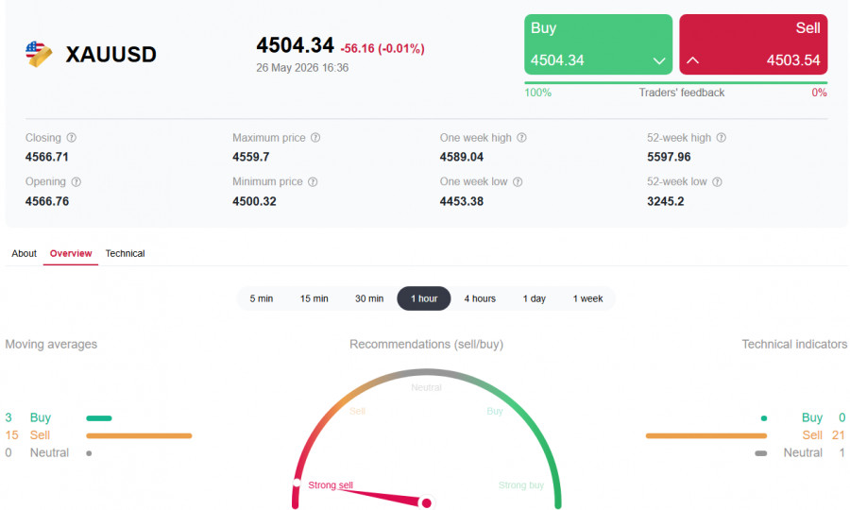This screenshot has width=850, height=510.
Task: Click the green Buy 4504.34 button
Action: click(599, 44)
